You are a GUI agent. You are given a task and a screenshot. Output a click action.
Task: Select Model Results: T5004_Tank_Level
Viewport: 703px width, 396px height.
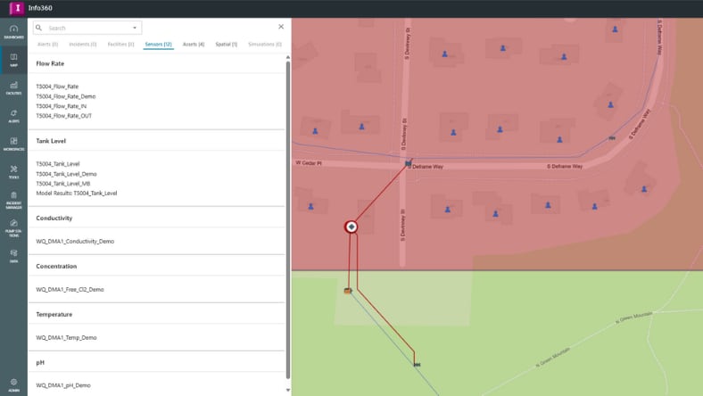(77, 194)
